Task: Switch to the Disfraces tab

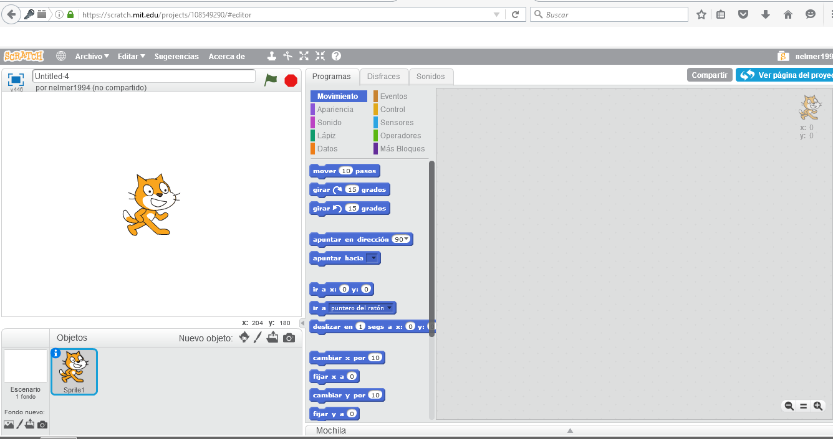Action: tap(384, 75)
